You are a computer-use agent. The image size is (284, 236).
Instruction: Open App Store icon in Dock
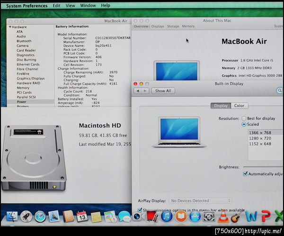coord(195,217)
